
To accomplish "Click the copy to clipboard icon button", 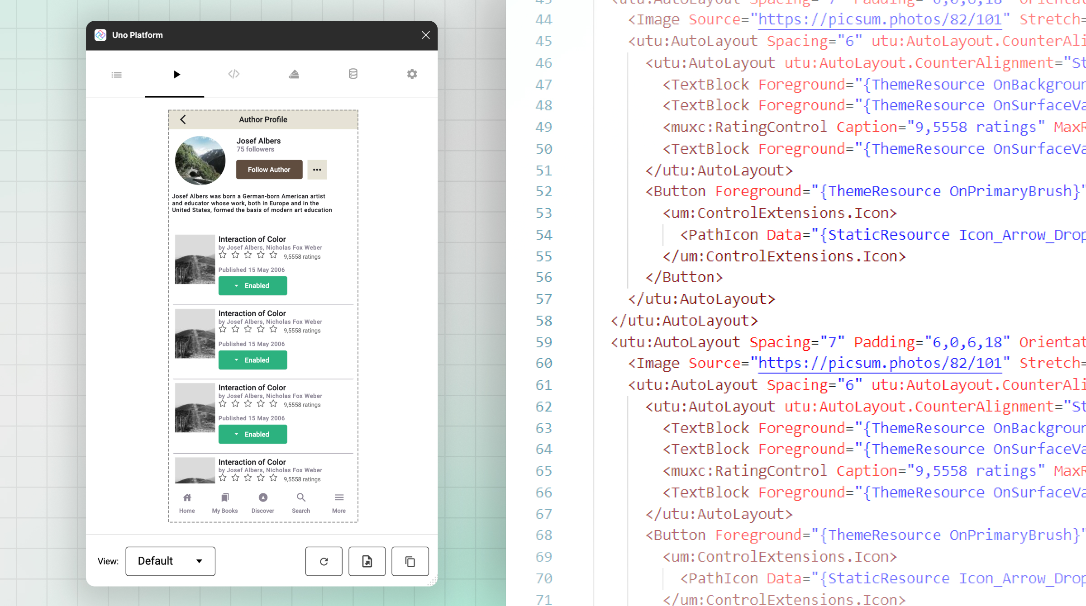I will [410, 561].
